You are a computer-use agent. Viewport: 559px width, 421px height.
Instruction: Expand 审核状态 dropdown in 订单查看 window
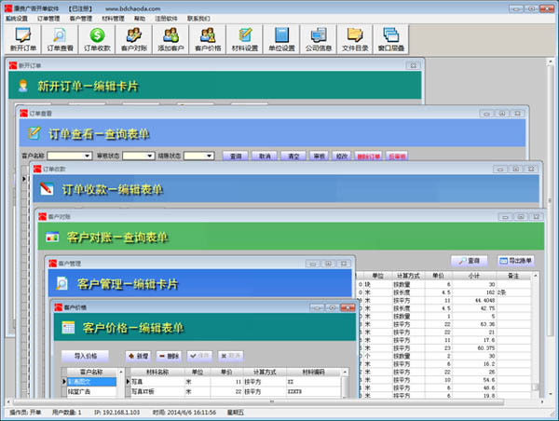[x=150, y=156]
